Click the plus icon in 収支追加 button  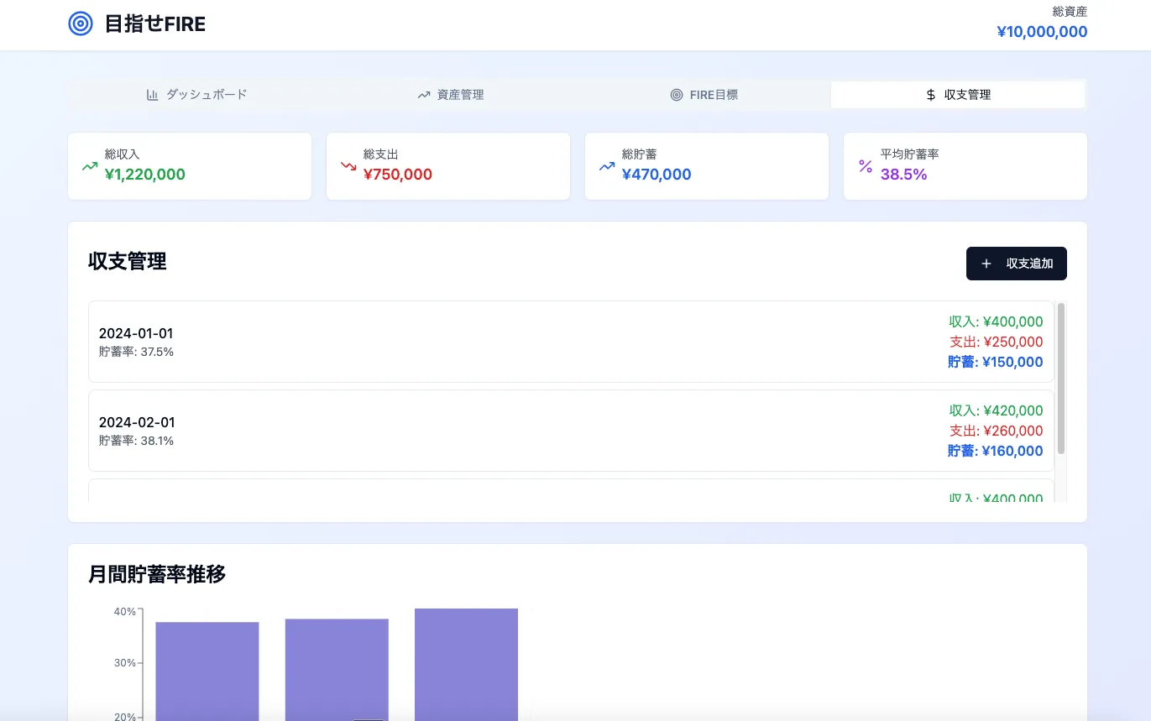pos(986,264)
